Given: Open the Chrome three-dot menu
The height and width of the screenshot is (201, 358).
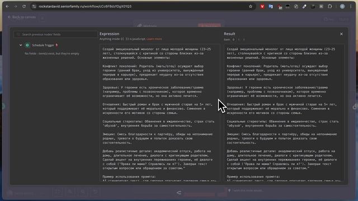Looking at the screenshot, I should pos(351,7).
